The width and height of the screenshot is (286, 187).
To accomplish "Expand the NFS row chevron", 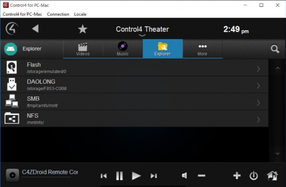I will tap(258, 120).
